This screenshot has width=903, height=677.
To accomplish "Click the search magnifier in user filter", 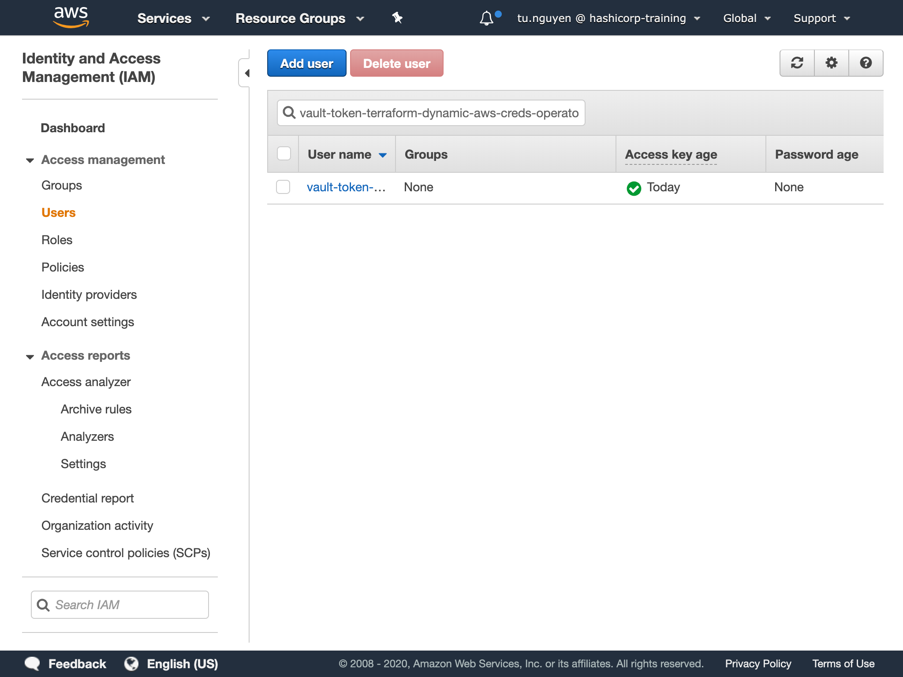I will pos(289,113).
